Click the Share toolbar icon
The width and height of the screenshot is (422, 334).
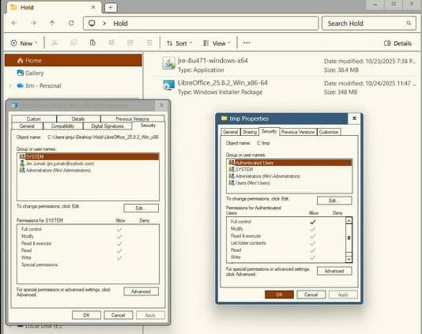tap(131, 43)
